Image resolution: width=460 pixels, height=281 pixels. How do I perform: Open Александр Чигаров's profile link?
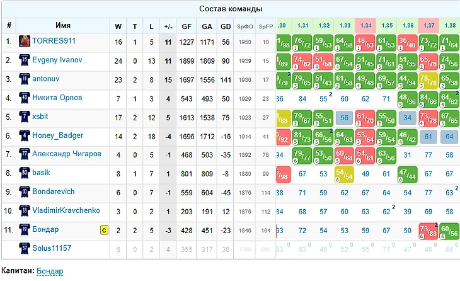pyautogui.click(x=66, y=154)
